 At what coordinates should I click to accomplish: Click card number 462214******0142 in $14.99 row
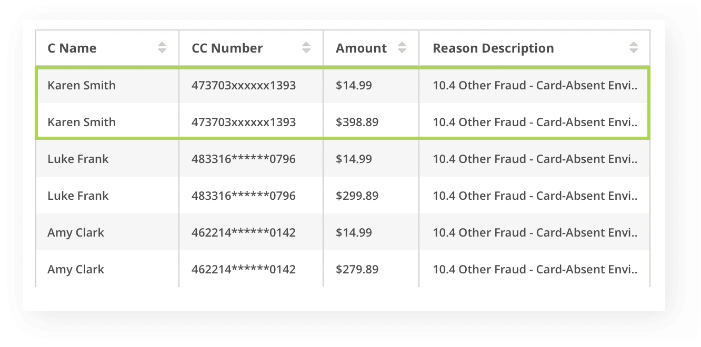(x=244, y=232)
